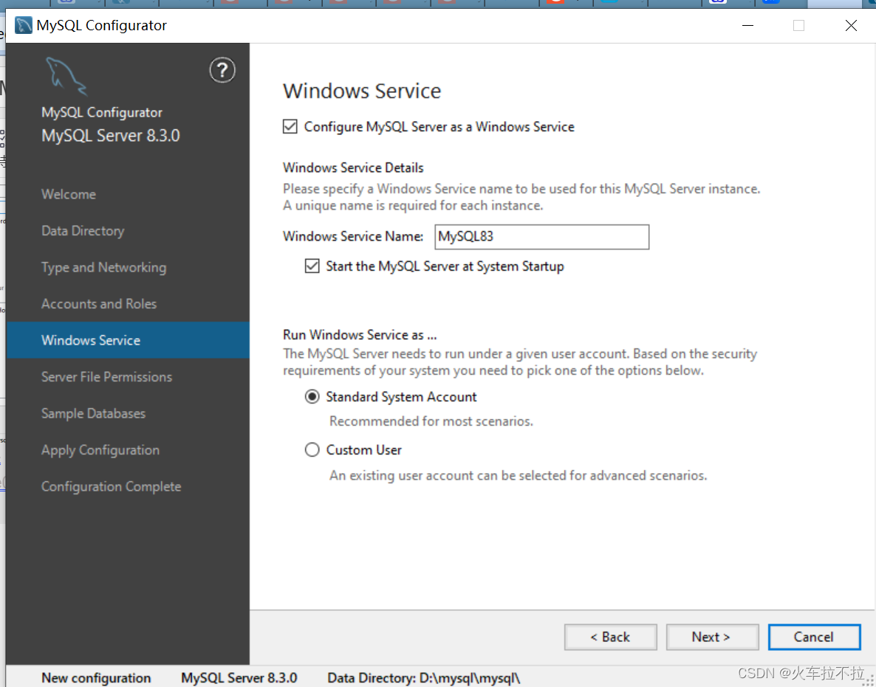Minimize the MySQL Configurator window
876x687 pixels.
pos(747,25)
